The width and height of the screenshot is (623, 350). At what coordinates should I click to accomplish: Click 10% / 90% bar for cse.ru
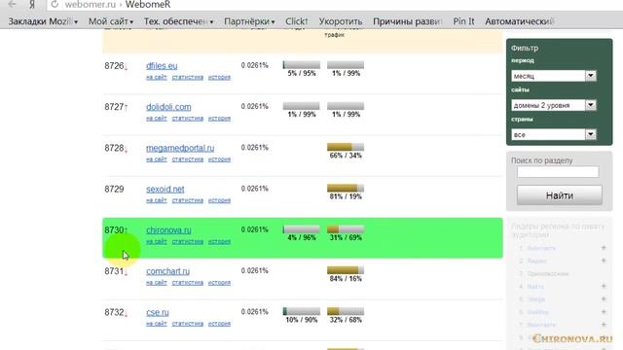[302, 311]
